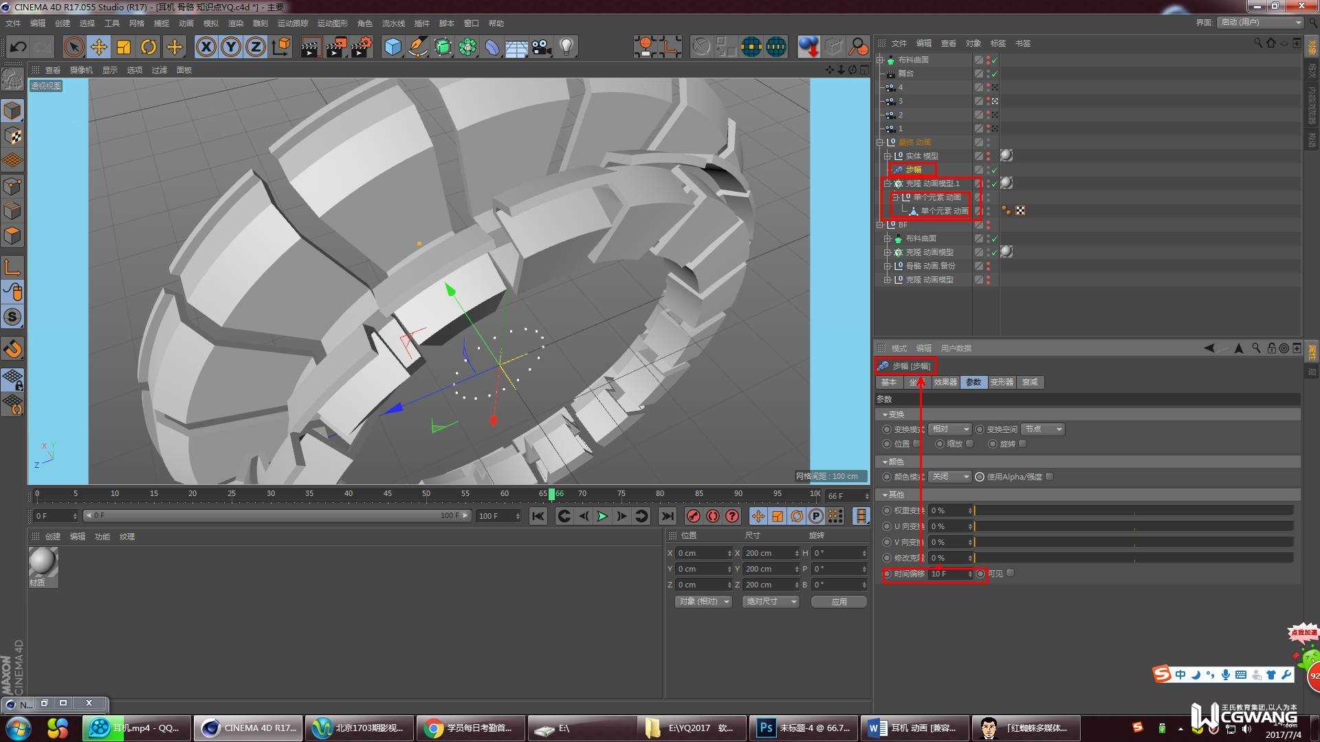Add a Cube primitive object
This screenshot has width=1320, height=742.
click(393, 47)
